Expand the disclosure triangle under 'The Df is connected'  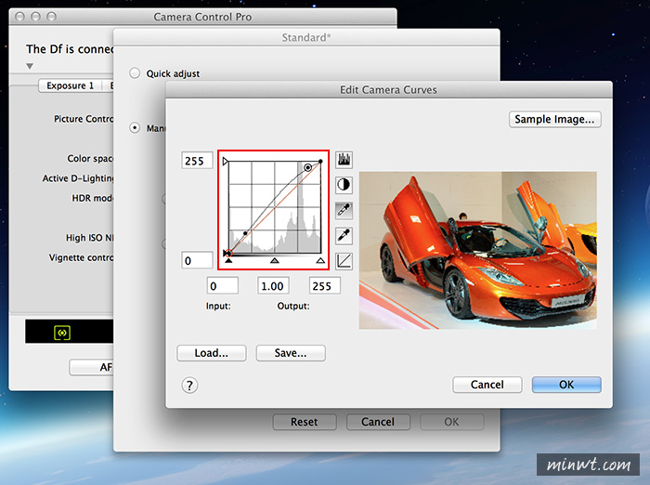pos(30,66)
